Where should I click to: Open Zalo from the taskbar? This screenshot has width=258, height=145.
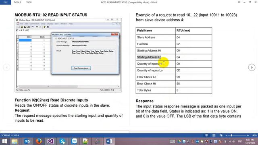click(x=74, y=141)
